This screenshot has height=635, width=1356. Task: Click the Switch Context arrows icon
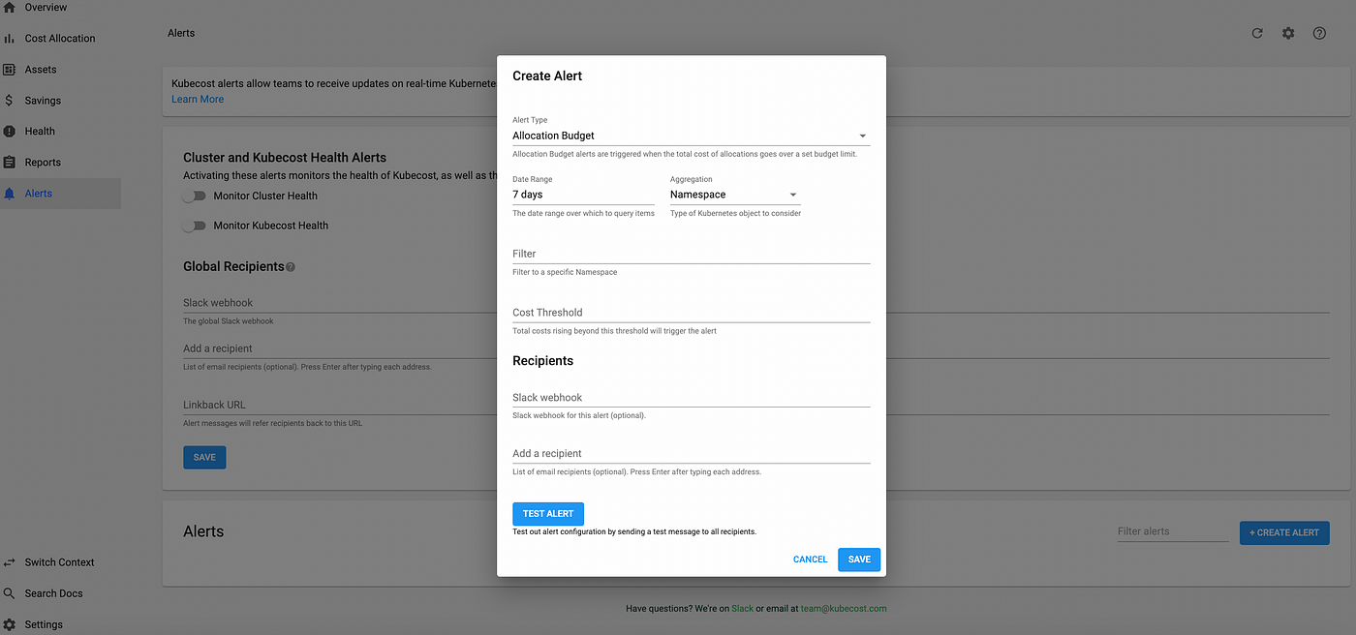(9, 562)
